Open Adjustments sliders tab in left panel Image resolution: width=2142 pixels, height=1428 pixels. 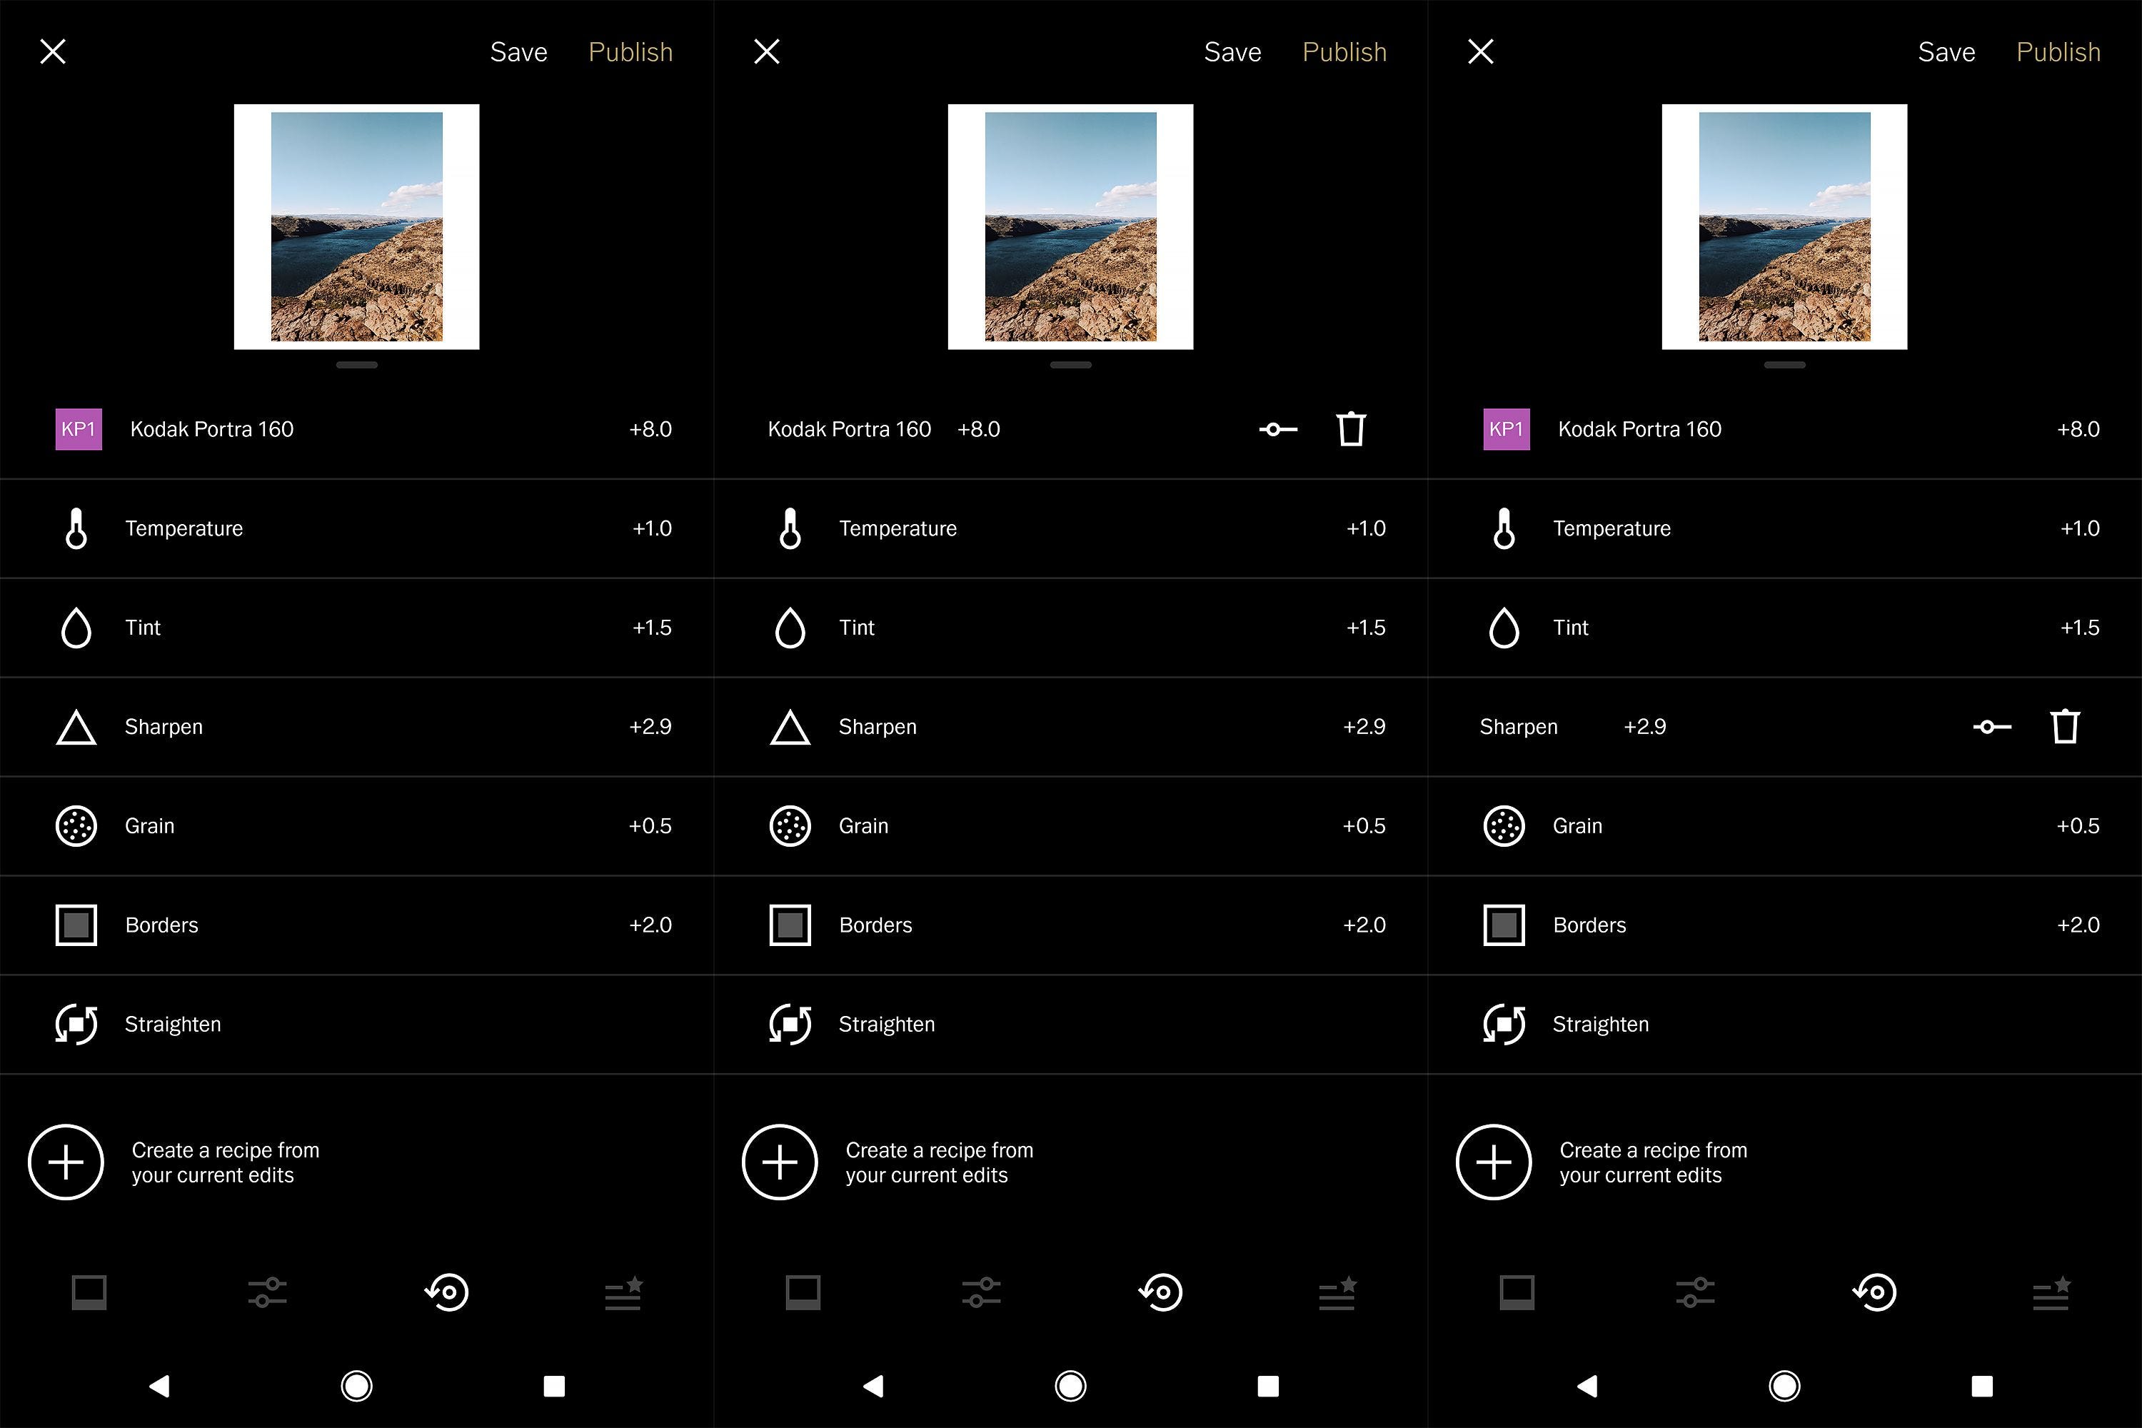point(268,1292)
